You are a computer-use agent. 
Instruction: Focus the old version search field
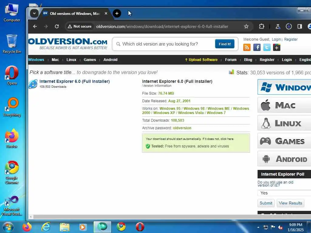(165, 44)
